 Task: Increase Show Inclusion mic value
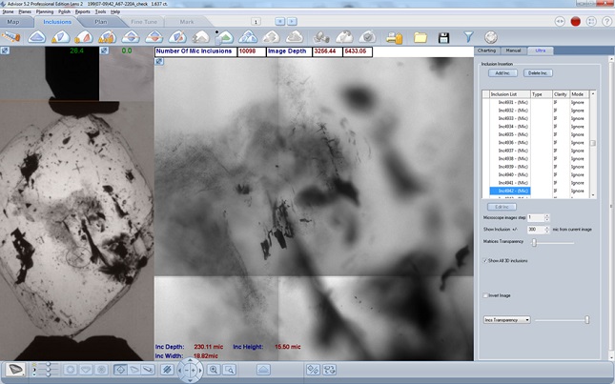pos(546,228)
